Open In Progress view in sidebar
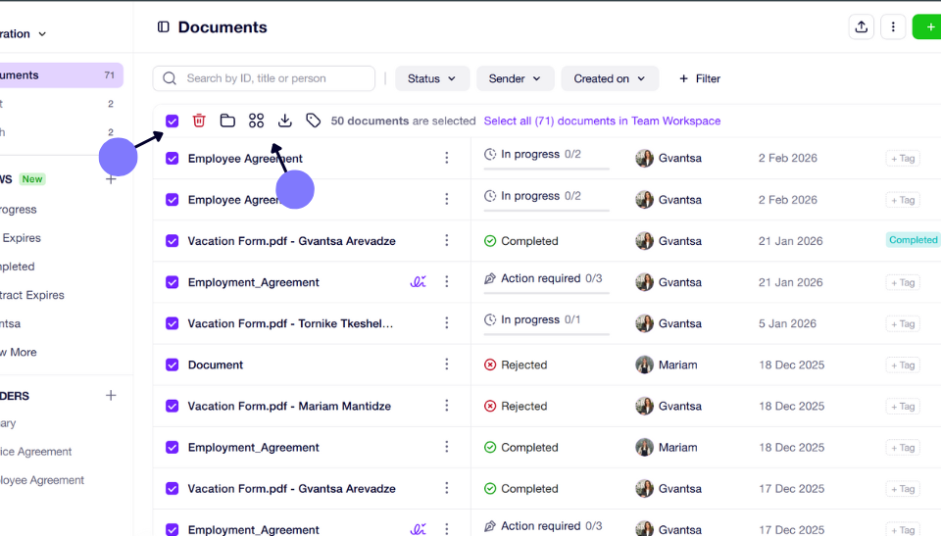The image size is (941, 536). tap(19, 210)
